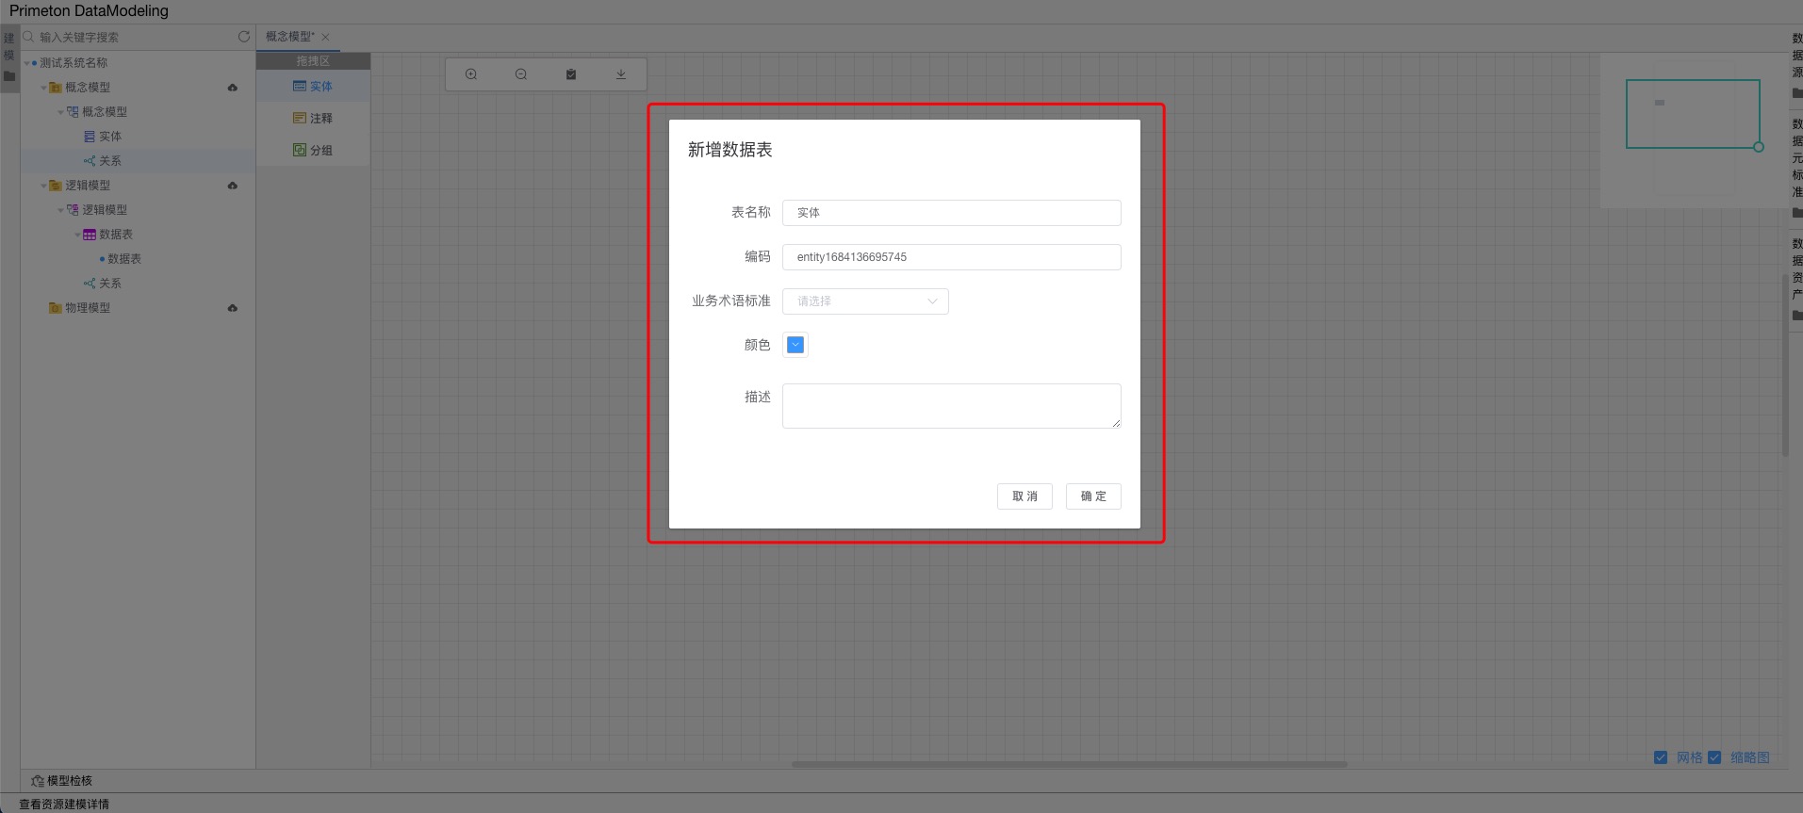Toggle the 网格 grid checkbox
This screenshot has width=1803, height=813.
1661,757
